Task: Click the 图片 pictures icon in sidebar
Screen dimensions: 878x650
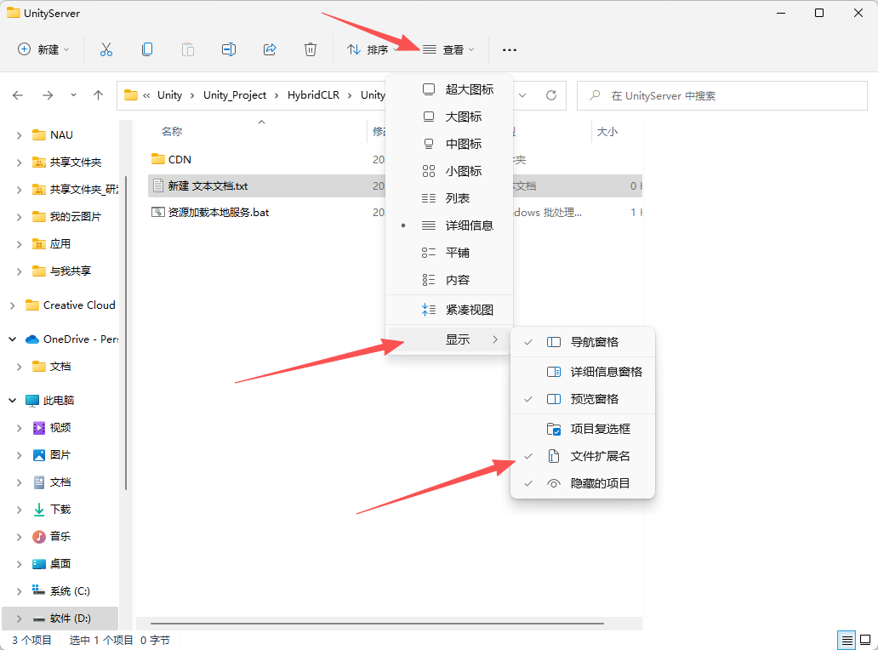Action: [39, 455]
